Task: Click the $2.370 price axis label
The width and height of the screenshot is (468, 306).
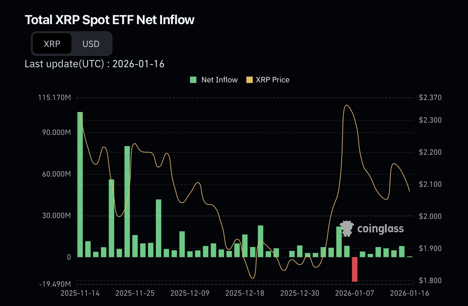Action: (430, 97)
